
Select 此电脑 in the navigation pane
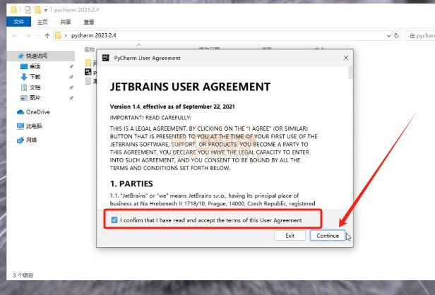tap(30, 126)
